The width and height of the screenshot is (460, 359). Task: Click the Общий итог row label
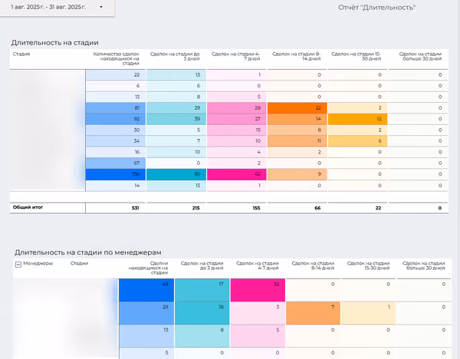coord(28,207)
